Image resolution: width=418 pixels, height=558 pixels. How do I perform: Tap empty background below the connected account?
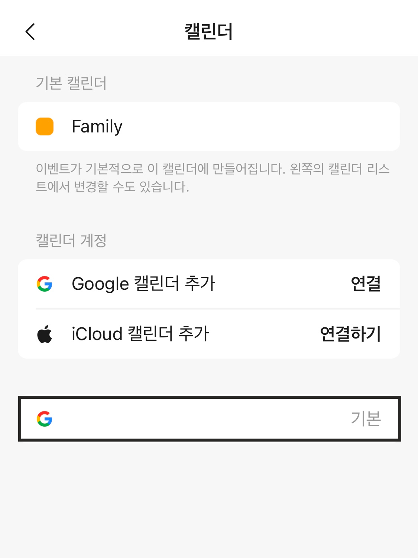(x=209, y=498)
